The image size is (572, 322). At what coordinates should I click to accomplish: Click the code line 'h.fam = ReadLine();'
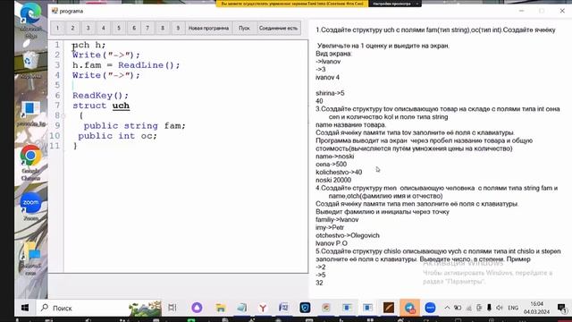click(x=126, y=65)
